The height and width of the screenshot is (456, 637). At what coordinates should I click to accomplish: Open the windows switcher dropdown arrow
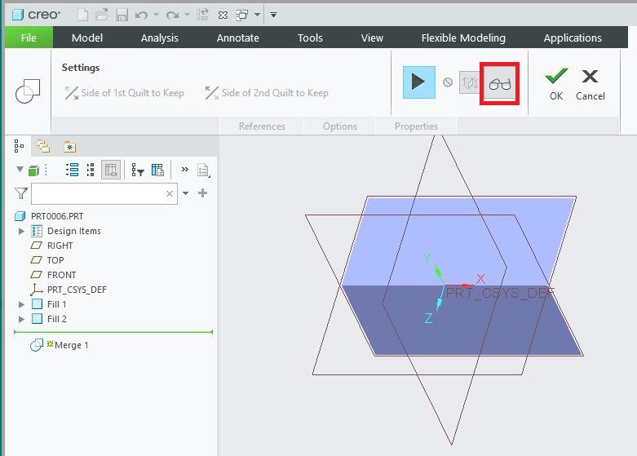pos(258,15)
